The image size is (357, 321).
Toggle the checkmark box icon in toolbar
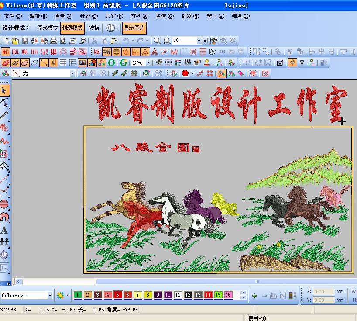tap(280, 62)
